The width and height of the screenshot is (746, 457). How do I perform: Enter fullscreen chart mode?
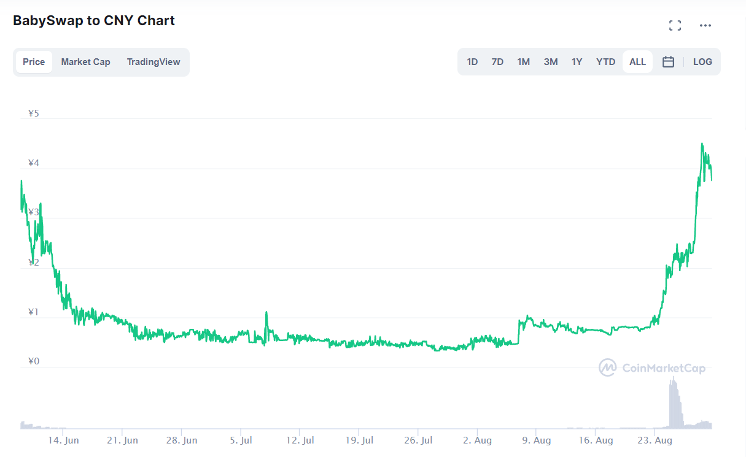675,25
